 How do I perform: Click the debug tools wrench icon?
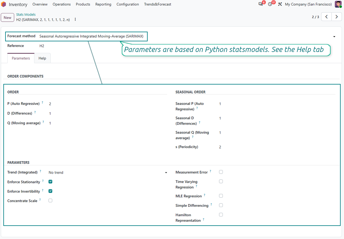pyautogui.click(x=280, y=4)
